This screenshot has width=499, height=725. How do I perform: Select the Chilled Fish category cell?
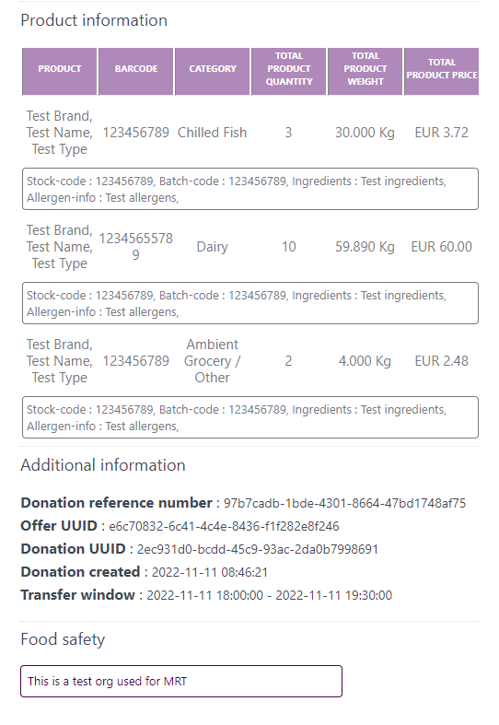coord(212,133)
